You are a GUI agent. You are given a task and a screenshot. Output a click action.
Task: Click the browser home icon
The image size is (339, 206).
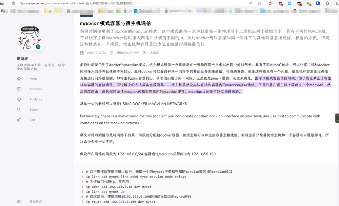2,3
